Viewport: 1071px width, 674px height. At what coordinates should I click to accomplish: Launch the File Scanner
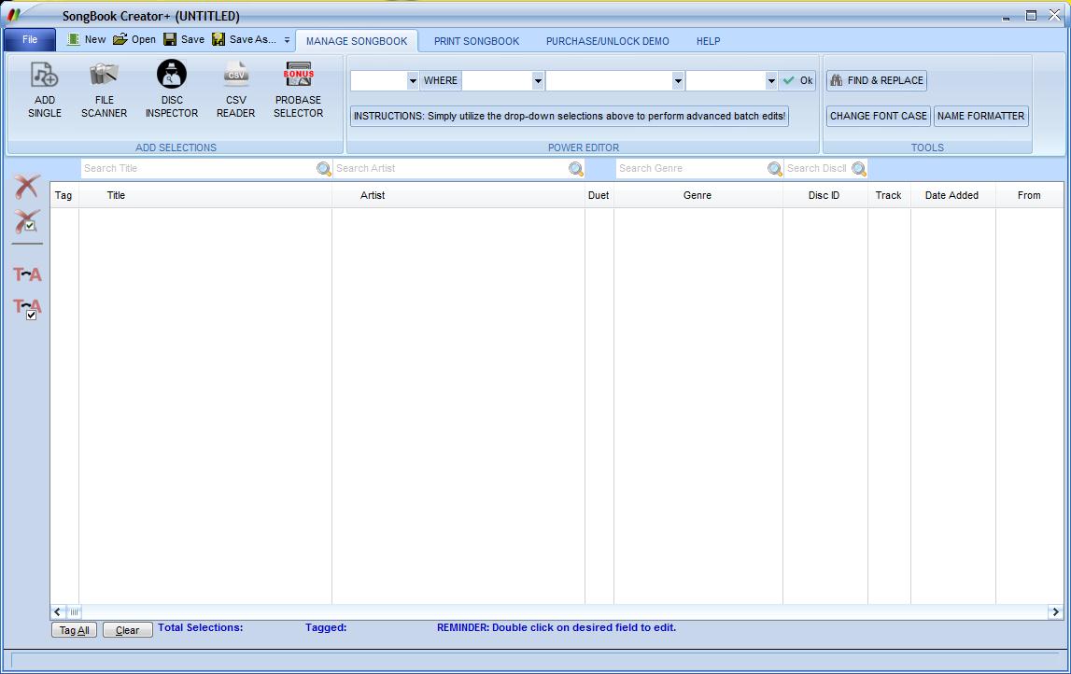tap(103, 89)
